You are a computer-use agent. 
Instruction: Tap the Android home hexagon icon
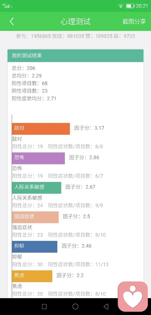click(75, 306)
